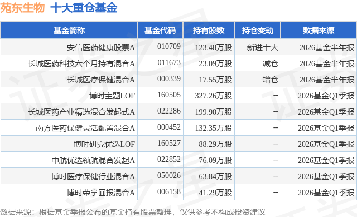Select 博时研究优选LOF fund name
The height and width of the screenshot is (217, 357).
[x=104, y=144]
